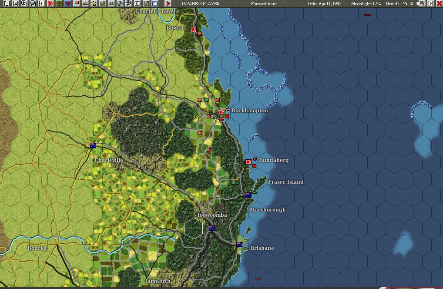Click the gray ship on green toolbar icon

click(111, 3)
